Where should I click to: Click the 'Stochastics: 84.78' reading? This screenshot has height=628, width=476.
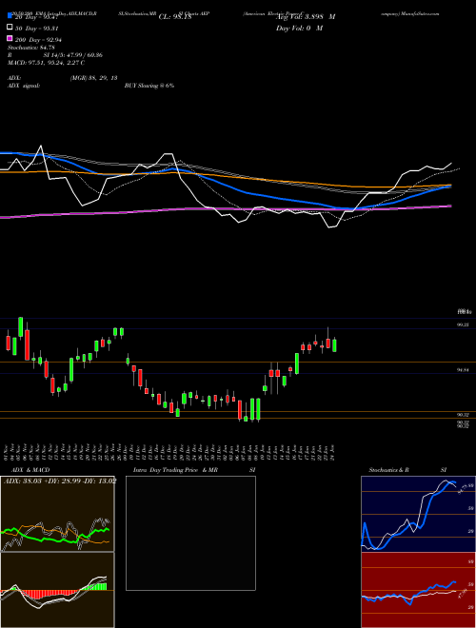pyautogui.click(x=31, y=48)
